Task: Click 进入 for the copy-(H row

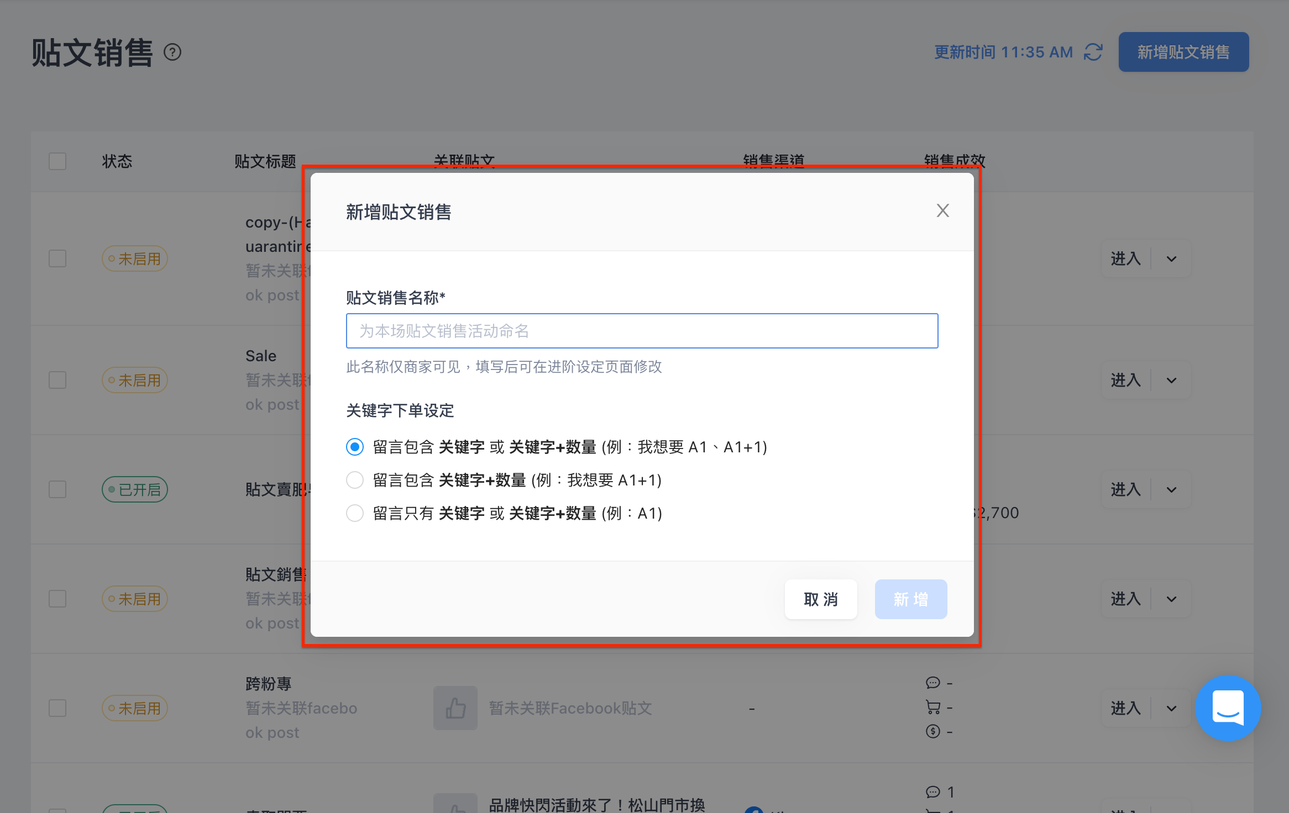Action: pos(1126,258)
